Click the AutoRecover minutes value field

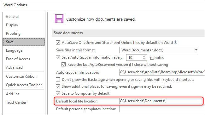(134, 57)
